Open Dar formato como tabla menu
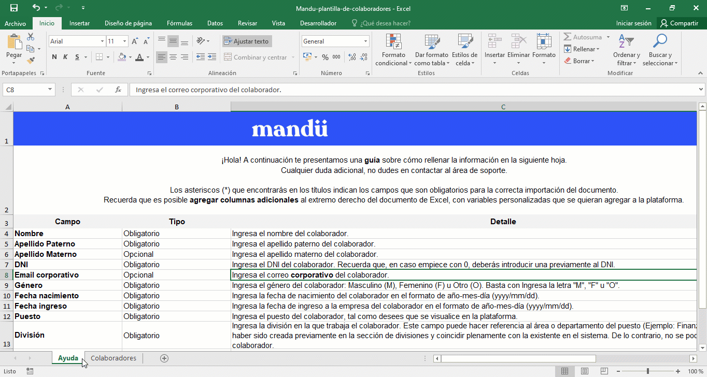 [431, 50]
